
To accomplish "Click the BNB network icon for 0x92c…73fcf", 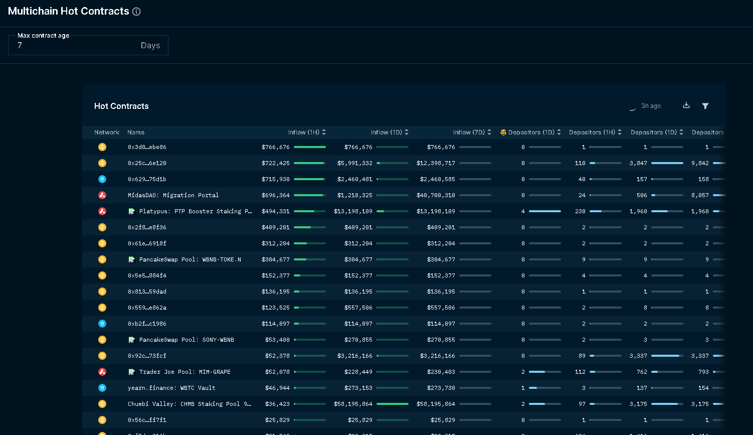I will (102, 356).
